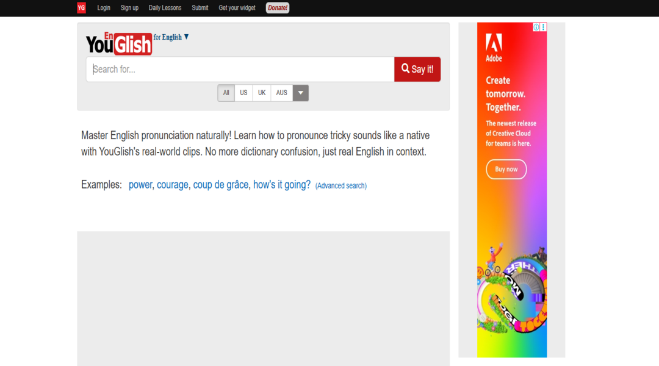Open Get your widget page
This screenshot has height=366, width=659.
coord(237,7)
